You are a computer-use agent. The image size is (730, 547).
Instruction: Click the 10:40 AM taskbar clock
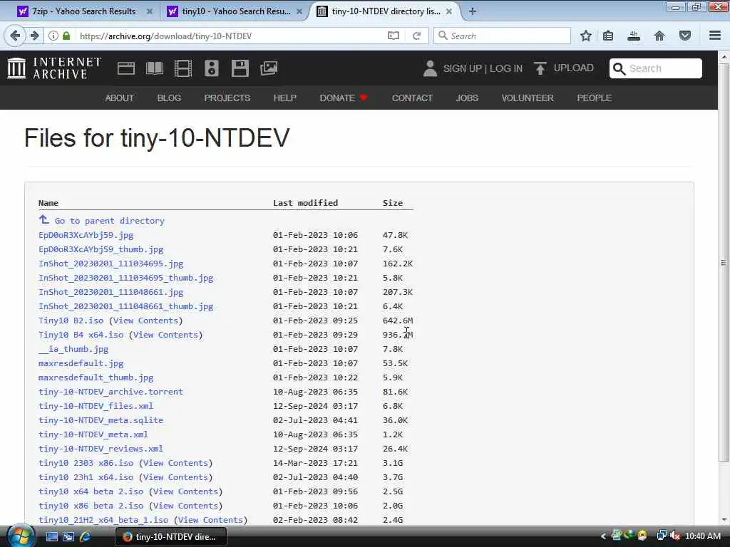[x=703, y=536]
